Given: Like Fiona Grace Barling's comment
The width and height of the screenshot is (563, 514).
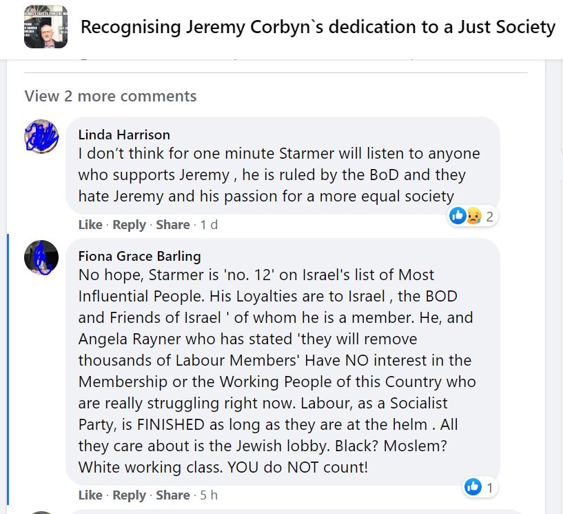Looking at the screenshot, I should point(90,495).
